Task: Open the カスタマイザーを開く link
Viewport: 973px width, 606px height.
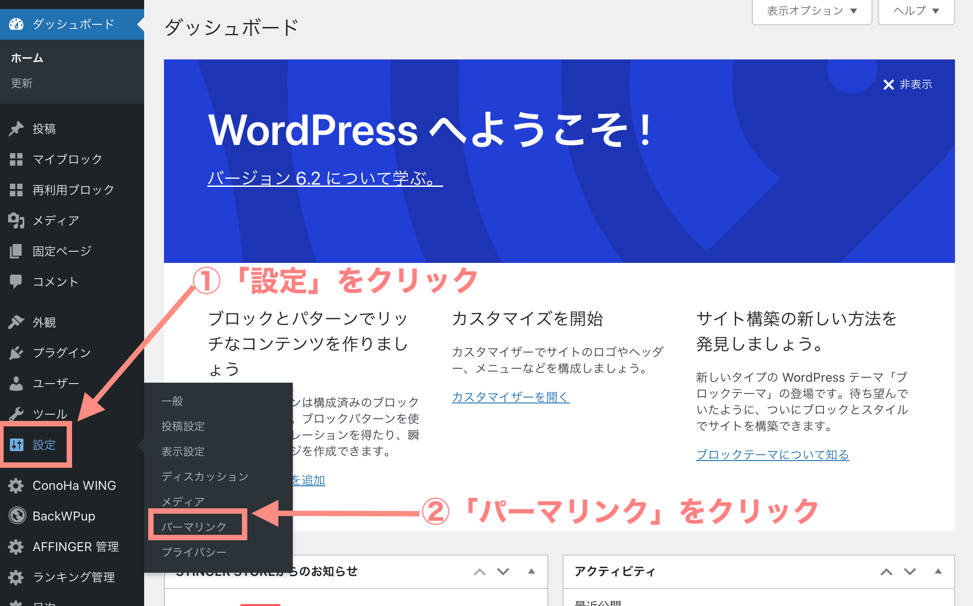Action: tap(510, 397)
